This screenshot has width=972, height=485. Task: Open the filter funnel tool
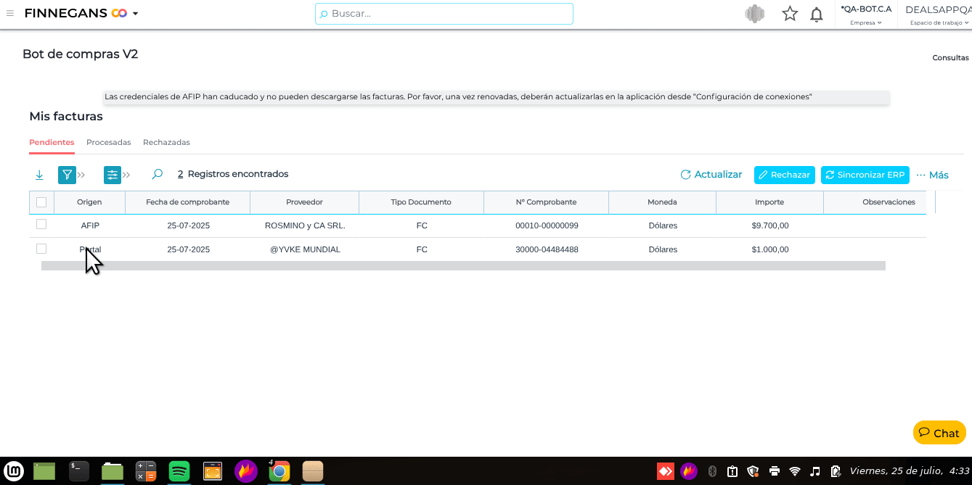coord(67,175)
